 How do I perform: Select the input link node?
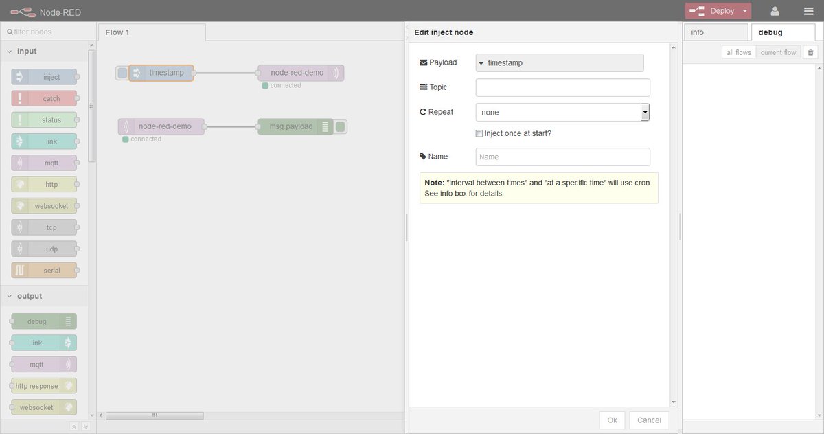[x=44, y=141]
